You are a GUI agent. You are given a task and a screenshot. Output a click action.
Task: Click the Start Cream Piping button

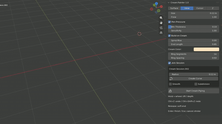click(194, 91)
